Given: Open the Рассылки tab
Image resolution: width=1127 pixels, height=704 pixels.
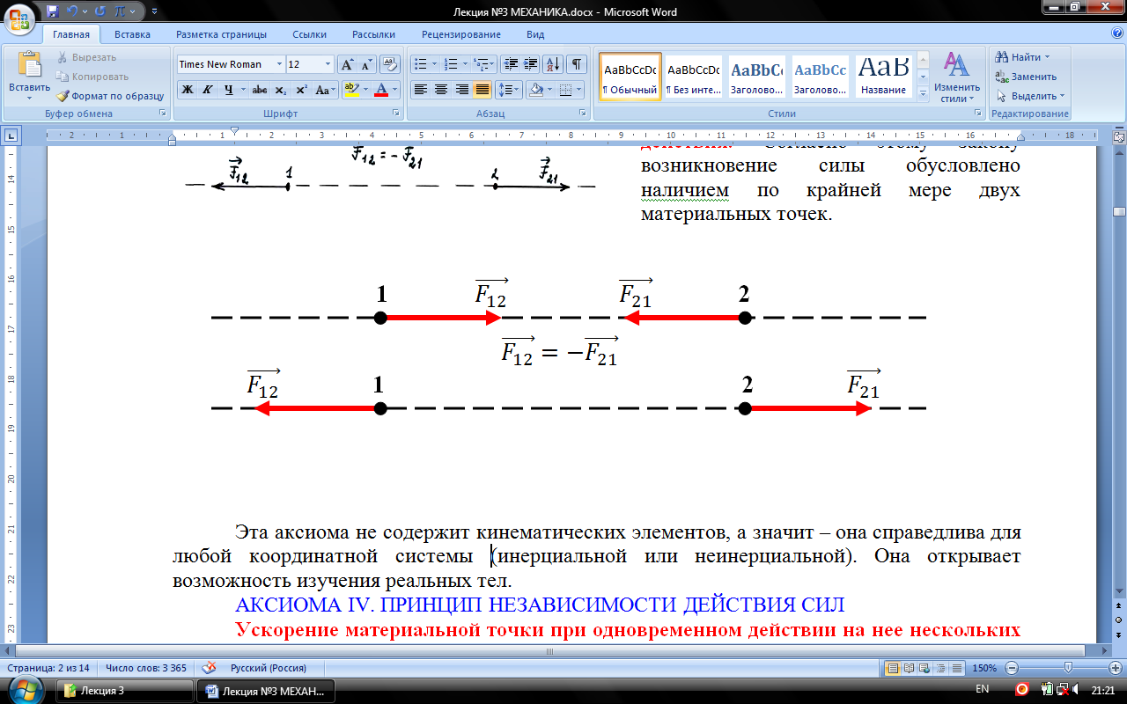Looking at the screenshot, I should click(373, 34).
